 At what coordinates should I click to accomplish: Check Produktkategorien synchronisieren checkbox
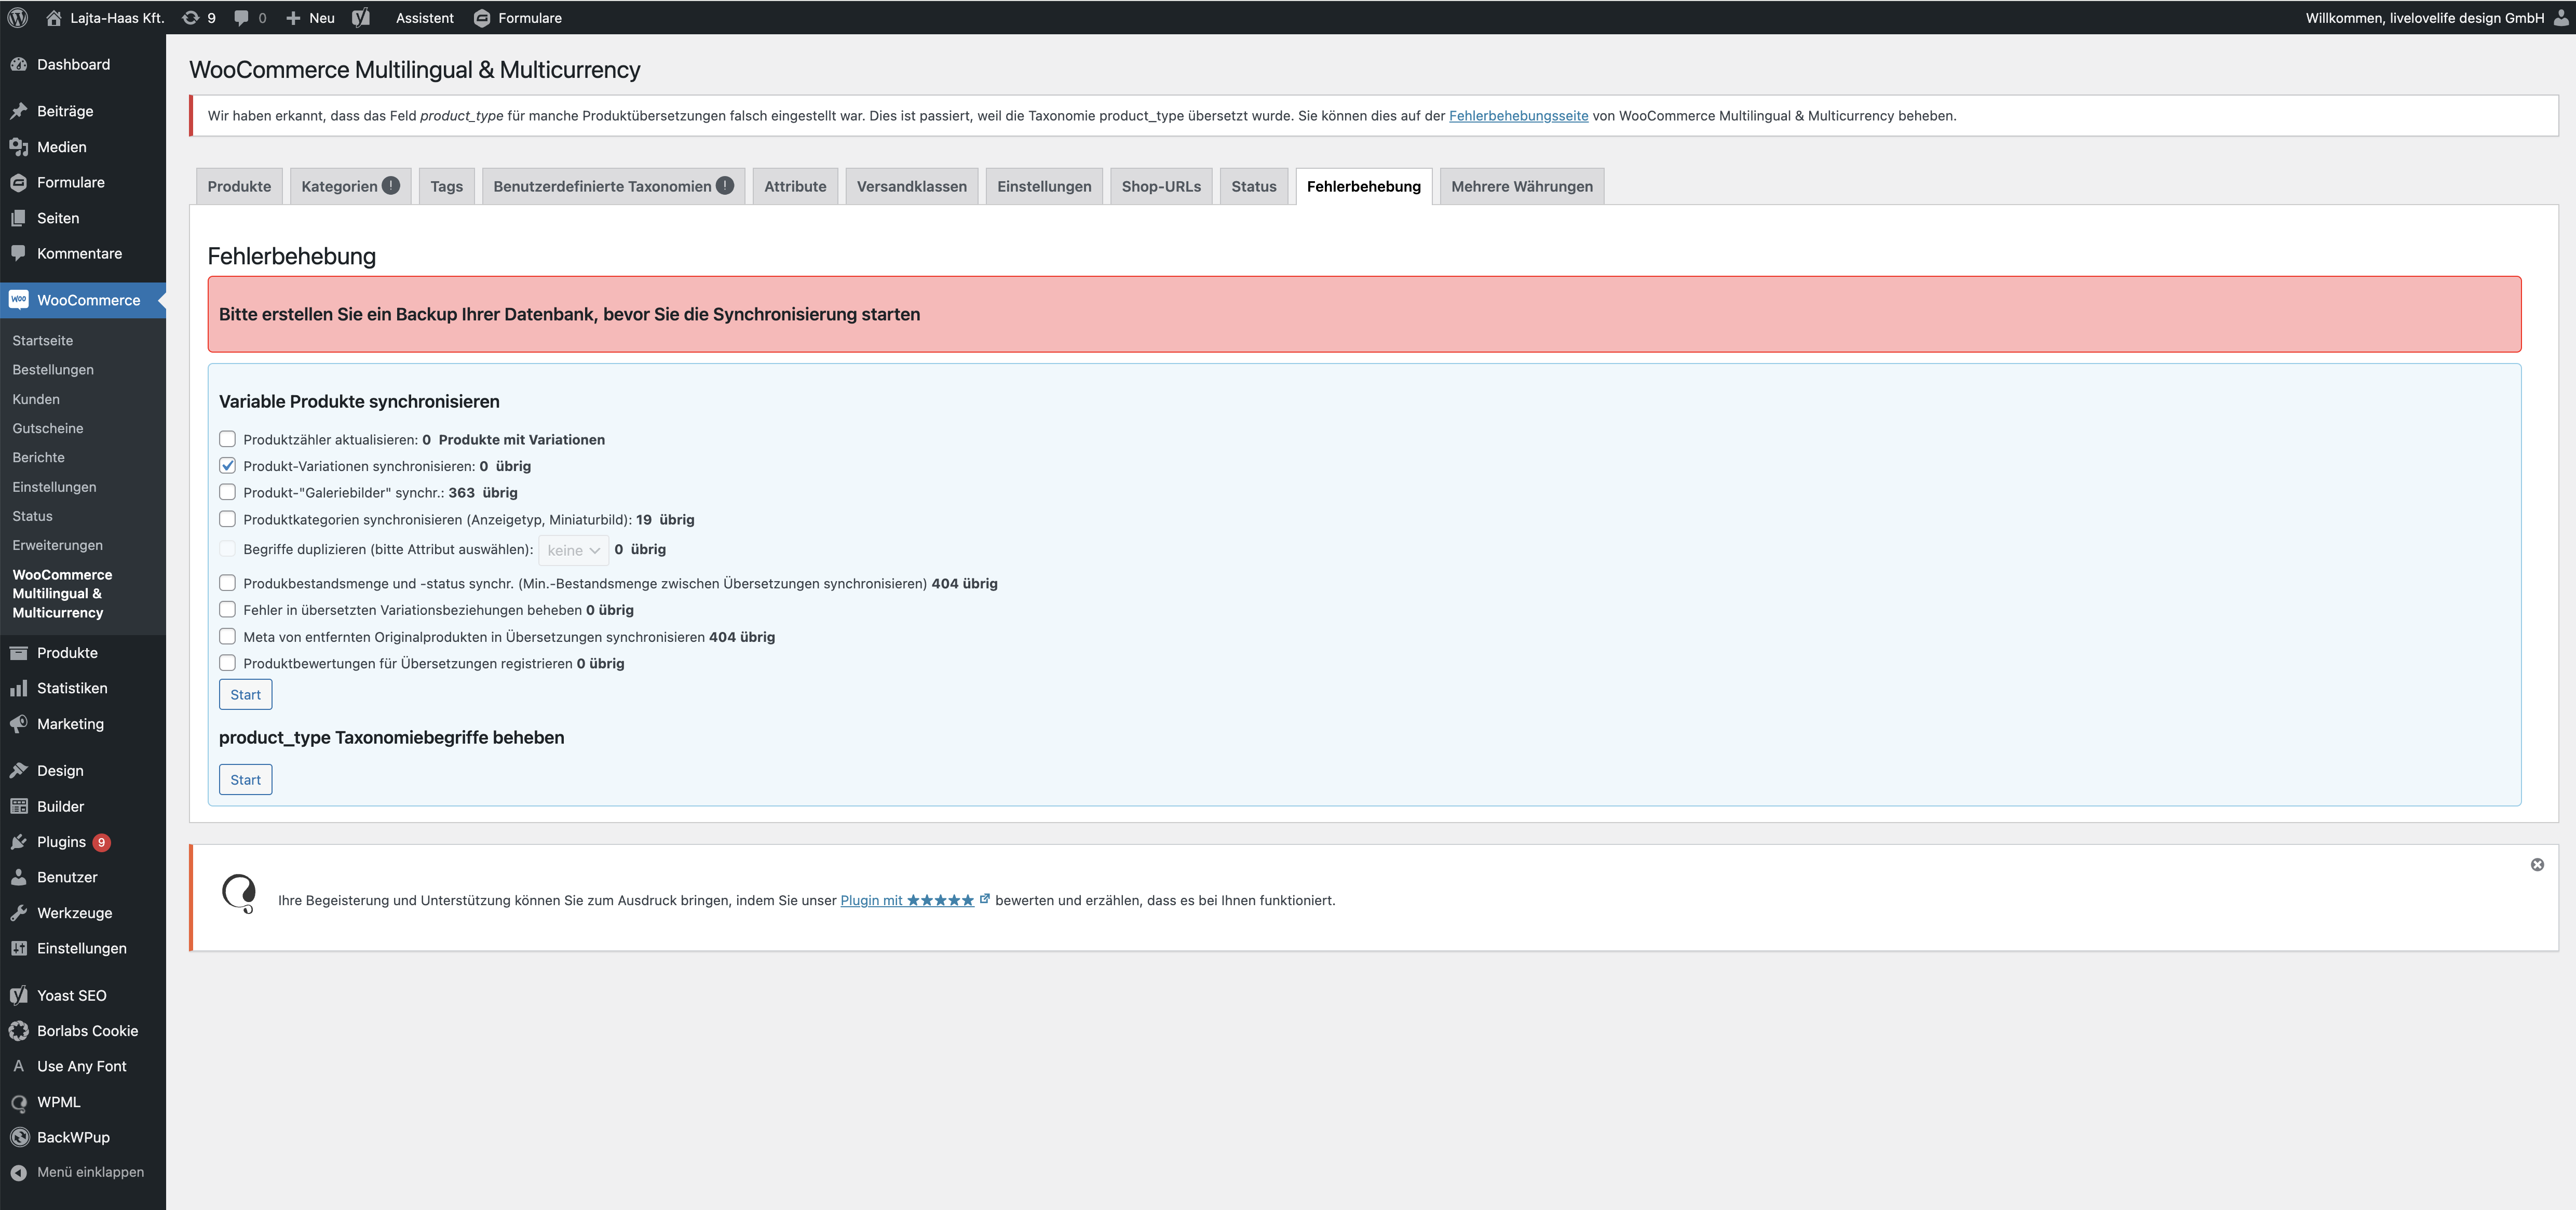[x=227, y=519]
